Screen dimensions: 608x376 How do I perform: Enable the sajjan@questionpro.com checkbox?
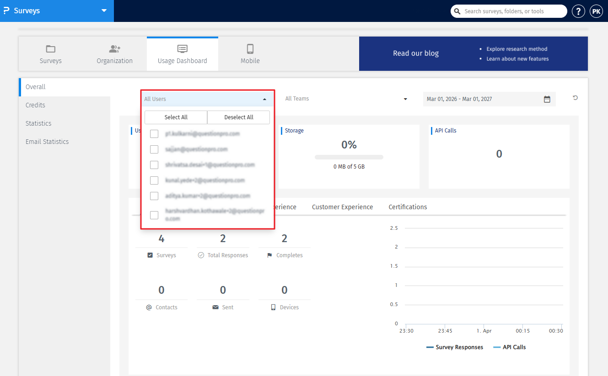point(154,149)
